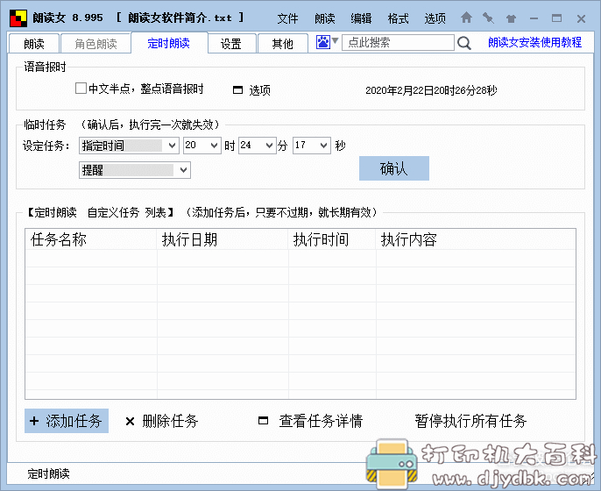Click the 执行内容 column header
The image size is (601, 491).
click(476, 239)
